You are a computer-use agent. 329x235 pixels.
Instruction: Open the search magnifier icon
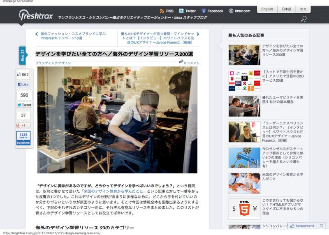pos(304,19)
